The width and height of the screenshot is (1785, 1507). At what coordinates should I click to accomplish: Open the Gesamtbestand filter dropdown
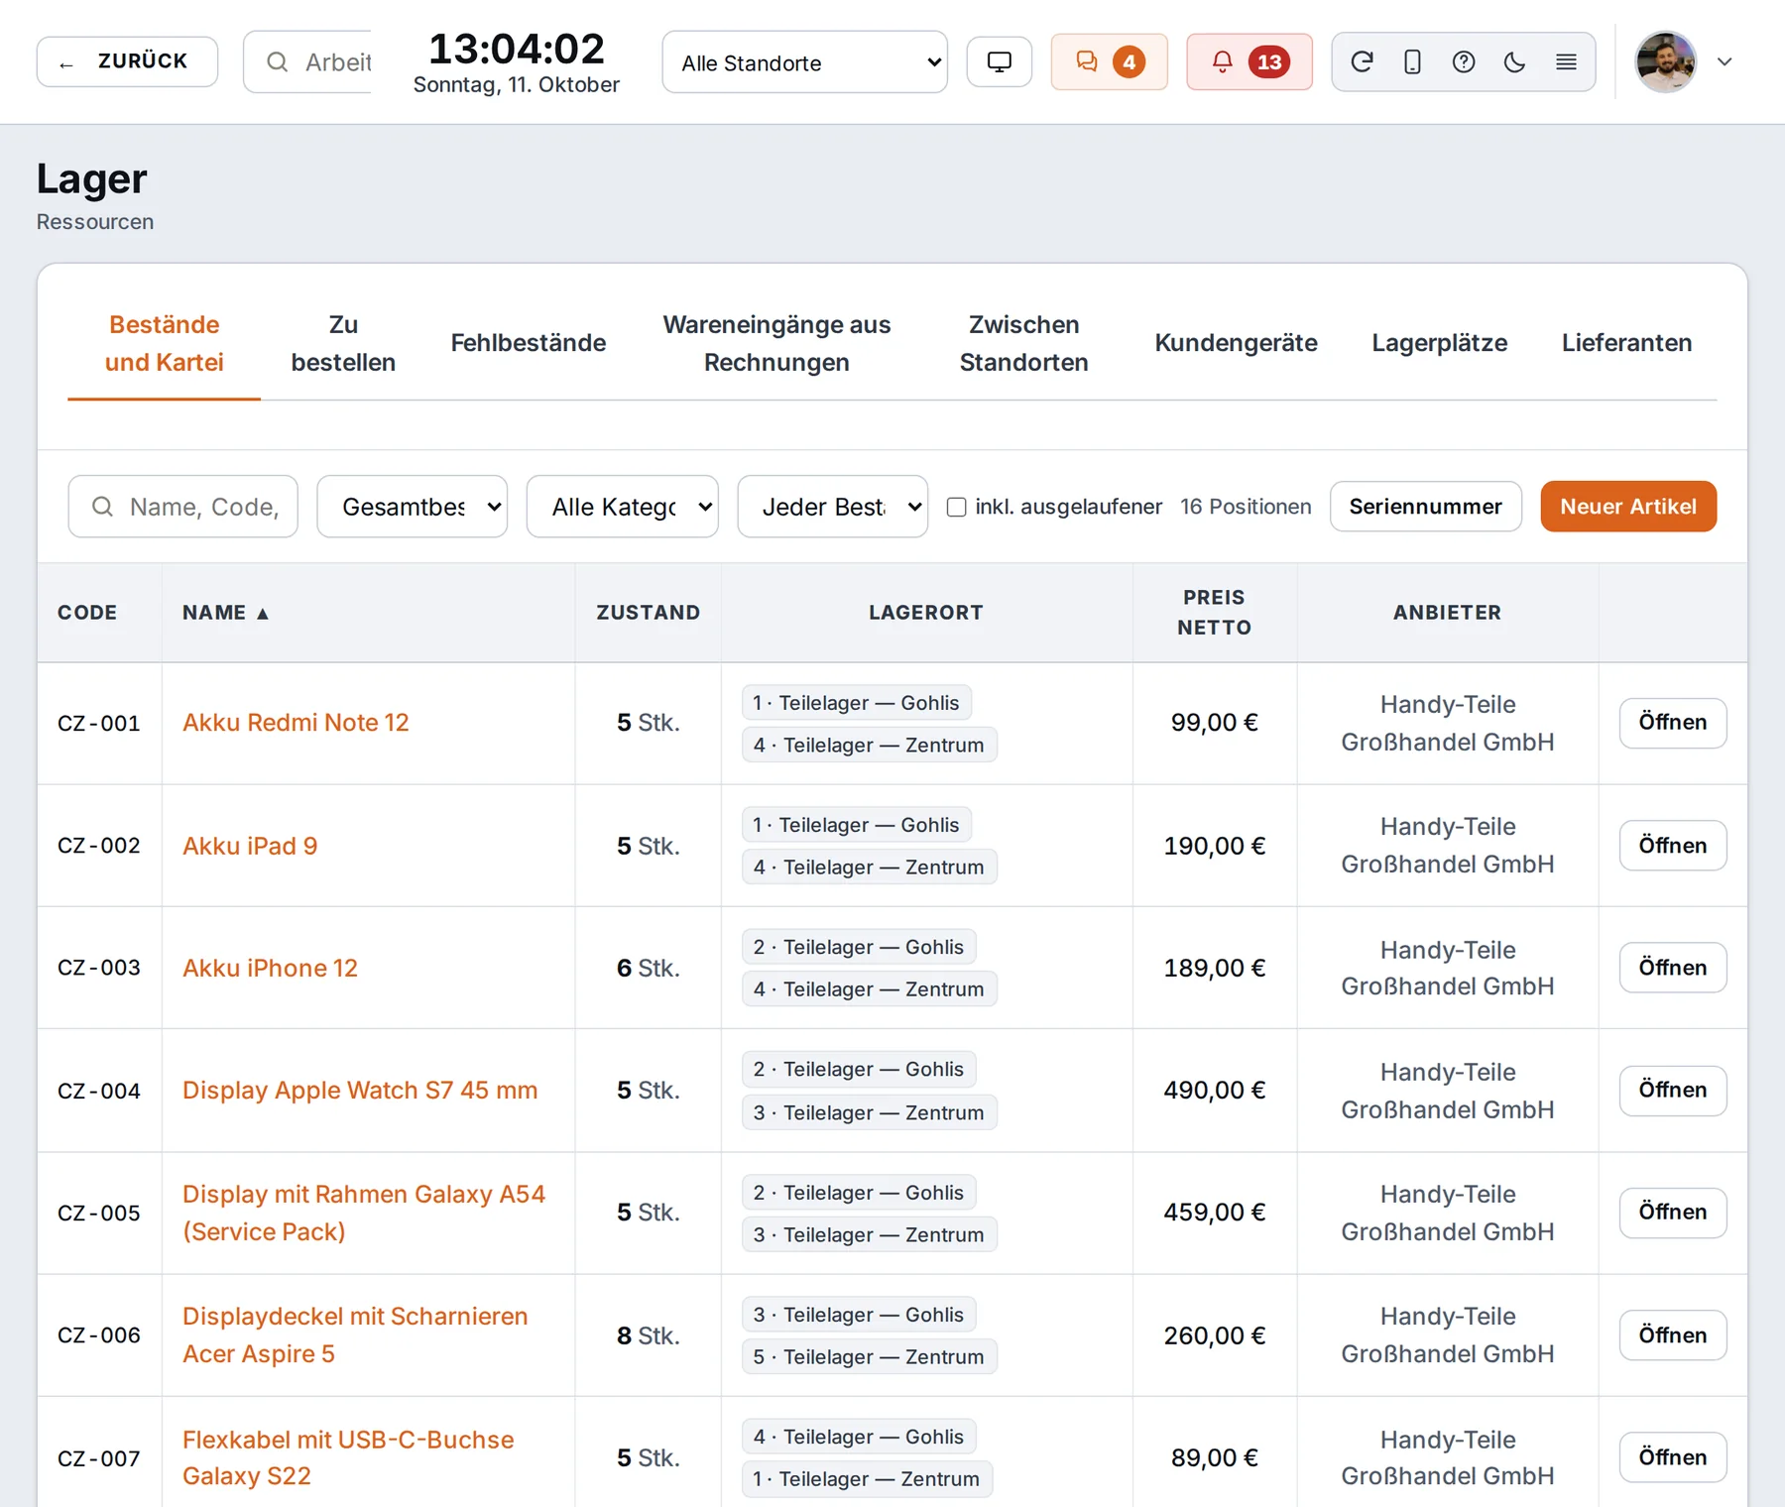pyautogui.click(x=412, y=507)
